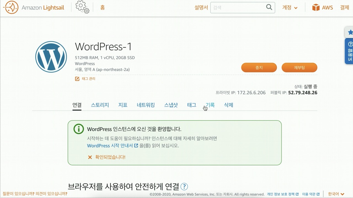The image size is (353, 198).
Task: Stop the instance with 중지 button
Action: click(259, 67)
